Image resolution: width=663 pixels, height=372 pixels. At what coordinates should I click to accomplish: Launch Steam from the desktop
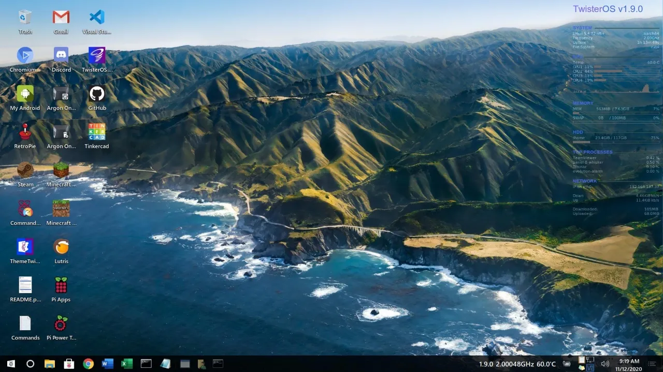[x=25, y=171]
